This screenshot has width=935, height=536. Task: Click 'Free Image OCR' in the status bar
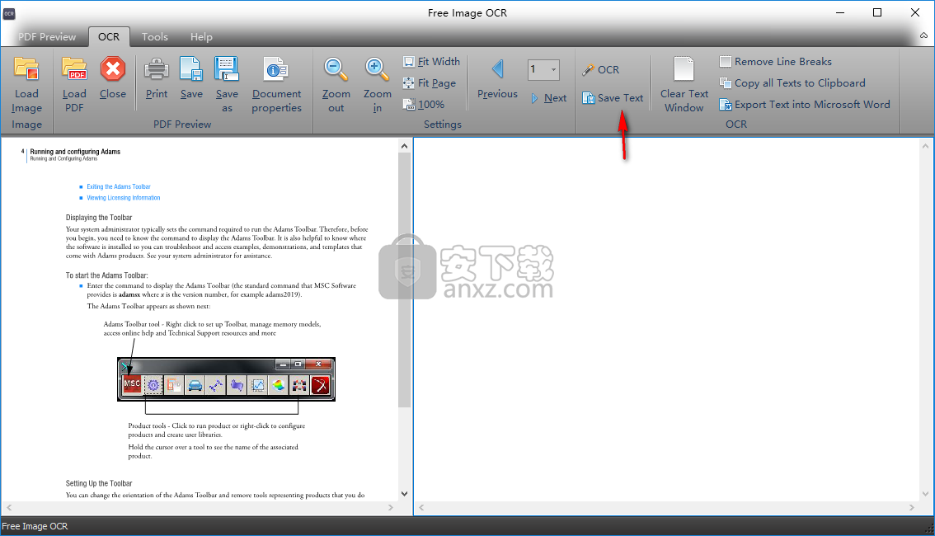(x=35, y=526)
